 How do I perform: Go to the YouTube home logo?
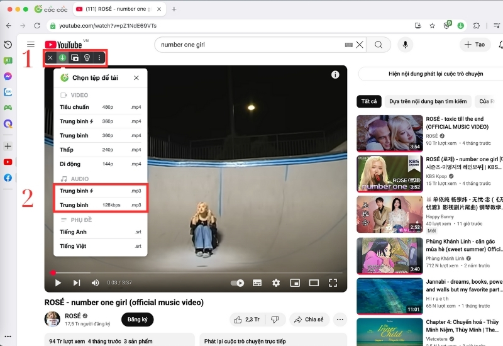click(x=64, y=45)
